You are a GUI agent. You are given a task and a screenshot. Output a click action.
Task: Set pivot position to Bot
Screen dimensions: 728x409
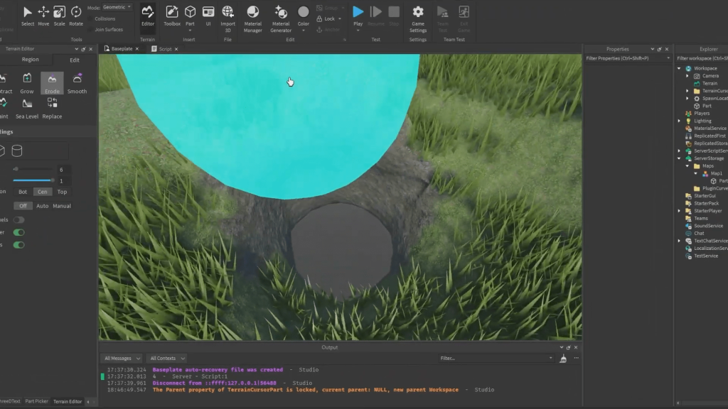(x=23, y=192)
